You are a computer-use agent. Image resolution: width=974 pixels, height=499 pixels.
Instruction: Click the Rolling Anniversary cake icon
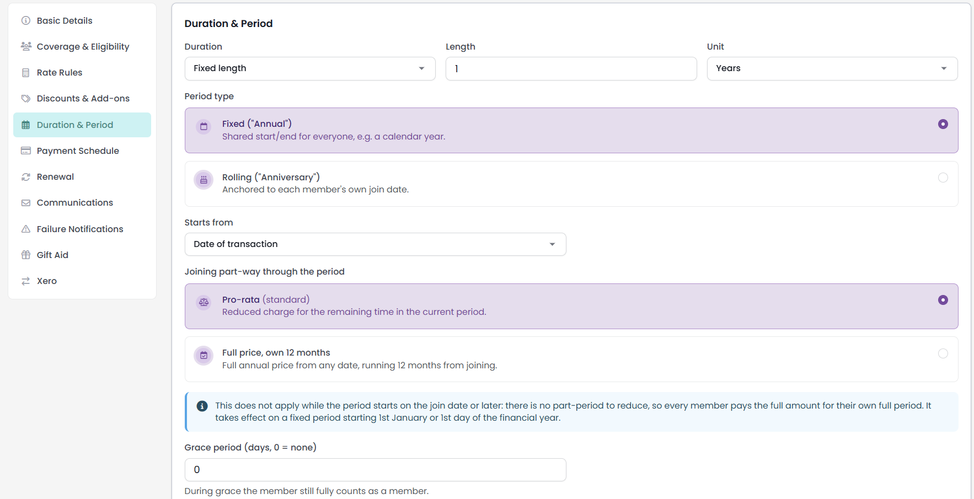[x=204, y=180]
